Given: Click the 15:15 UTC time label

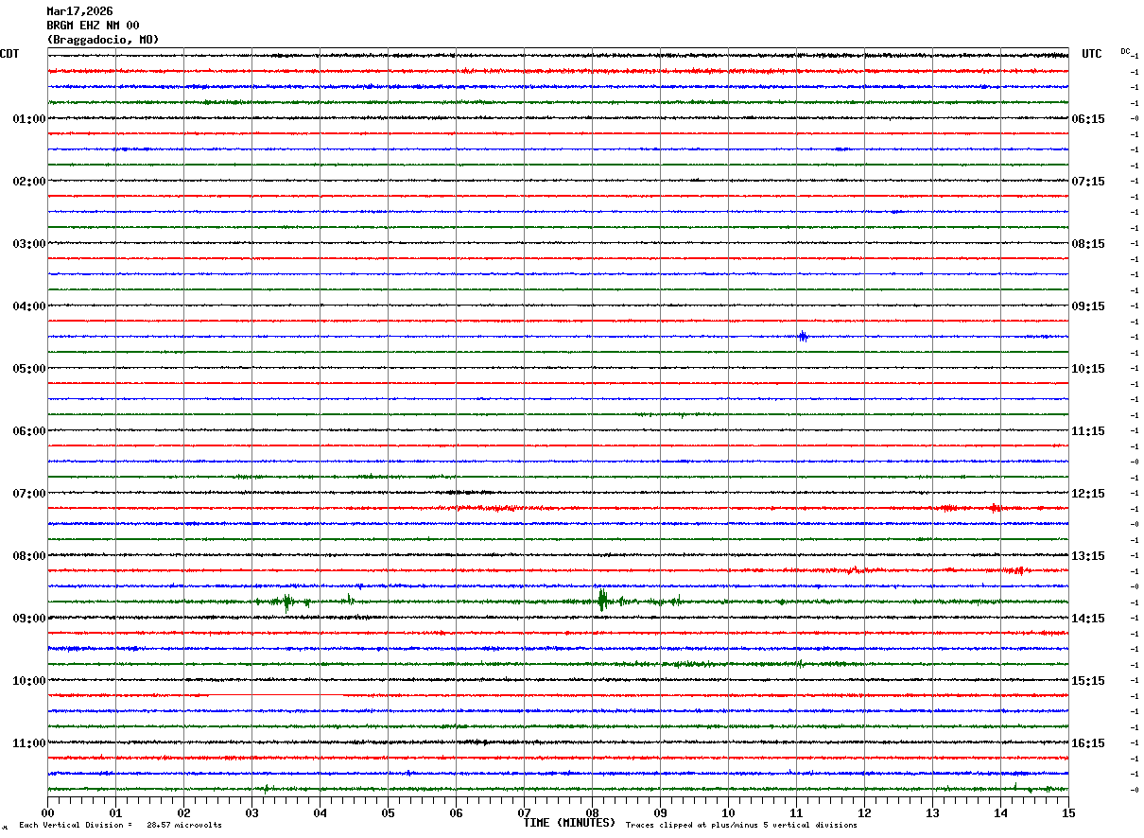Looking at the screenshot, I should (x=1087, y=680).
